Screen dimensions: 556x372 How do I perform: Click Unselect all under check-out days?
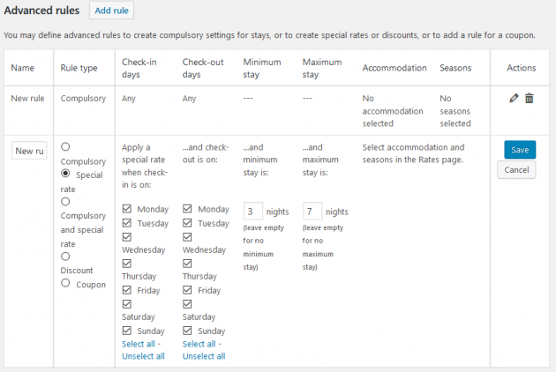pos(204,356)
